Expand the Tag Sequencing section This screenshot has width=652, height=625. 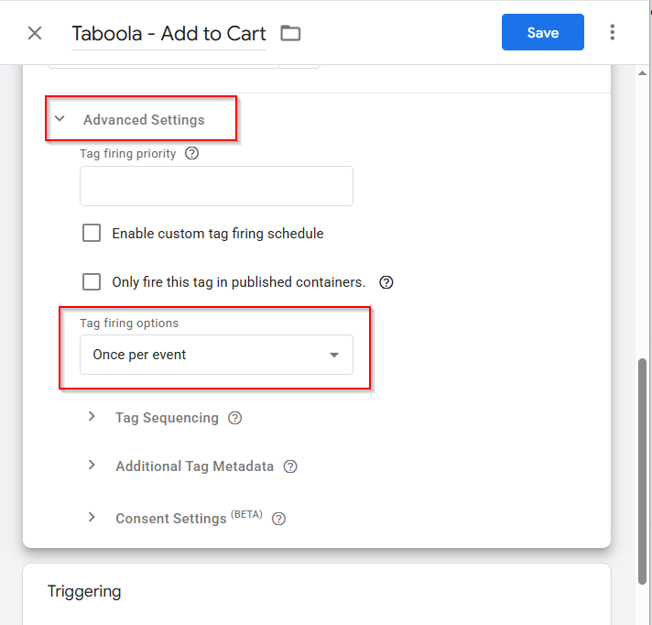(x=92, y=417)
